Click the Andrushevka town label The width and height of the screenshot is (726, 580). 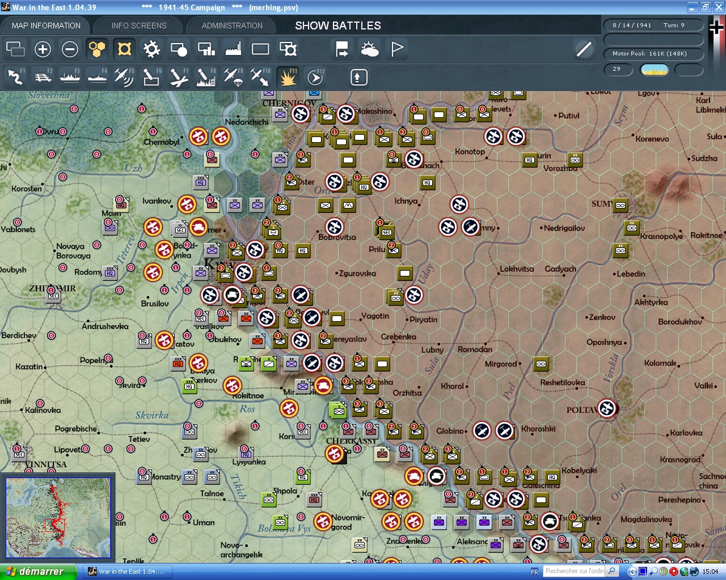[x=105, y=326]
